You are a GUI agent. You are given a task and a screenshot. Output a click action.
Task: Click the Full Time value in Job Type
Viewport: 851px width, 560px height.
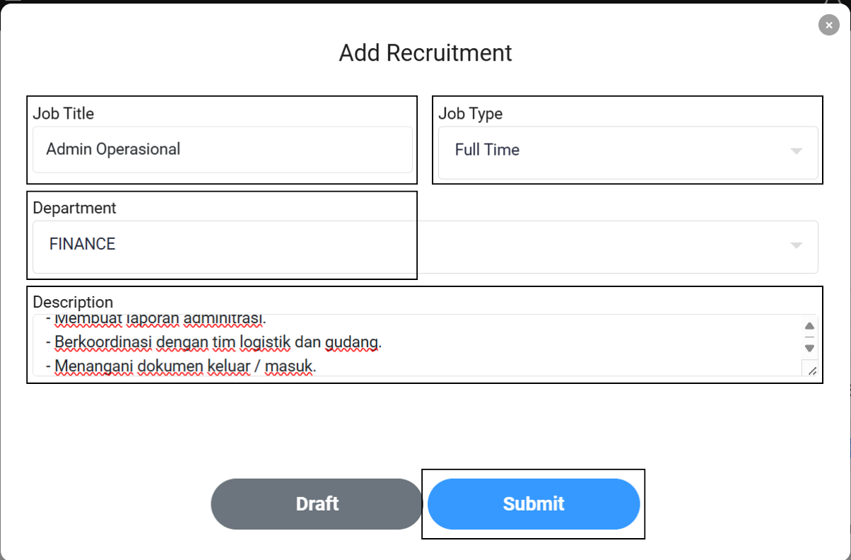point(486,149)
